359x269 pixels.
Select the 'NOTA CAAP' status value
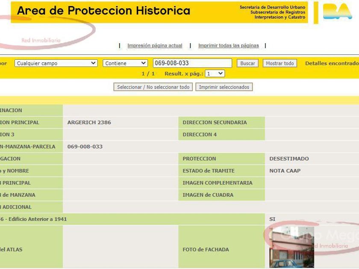click(x=285, y=171)
